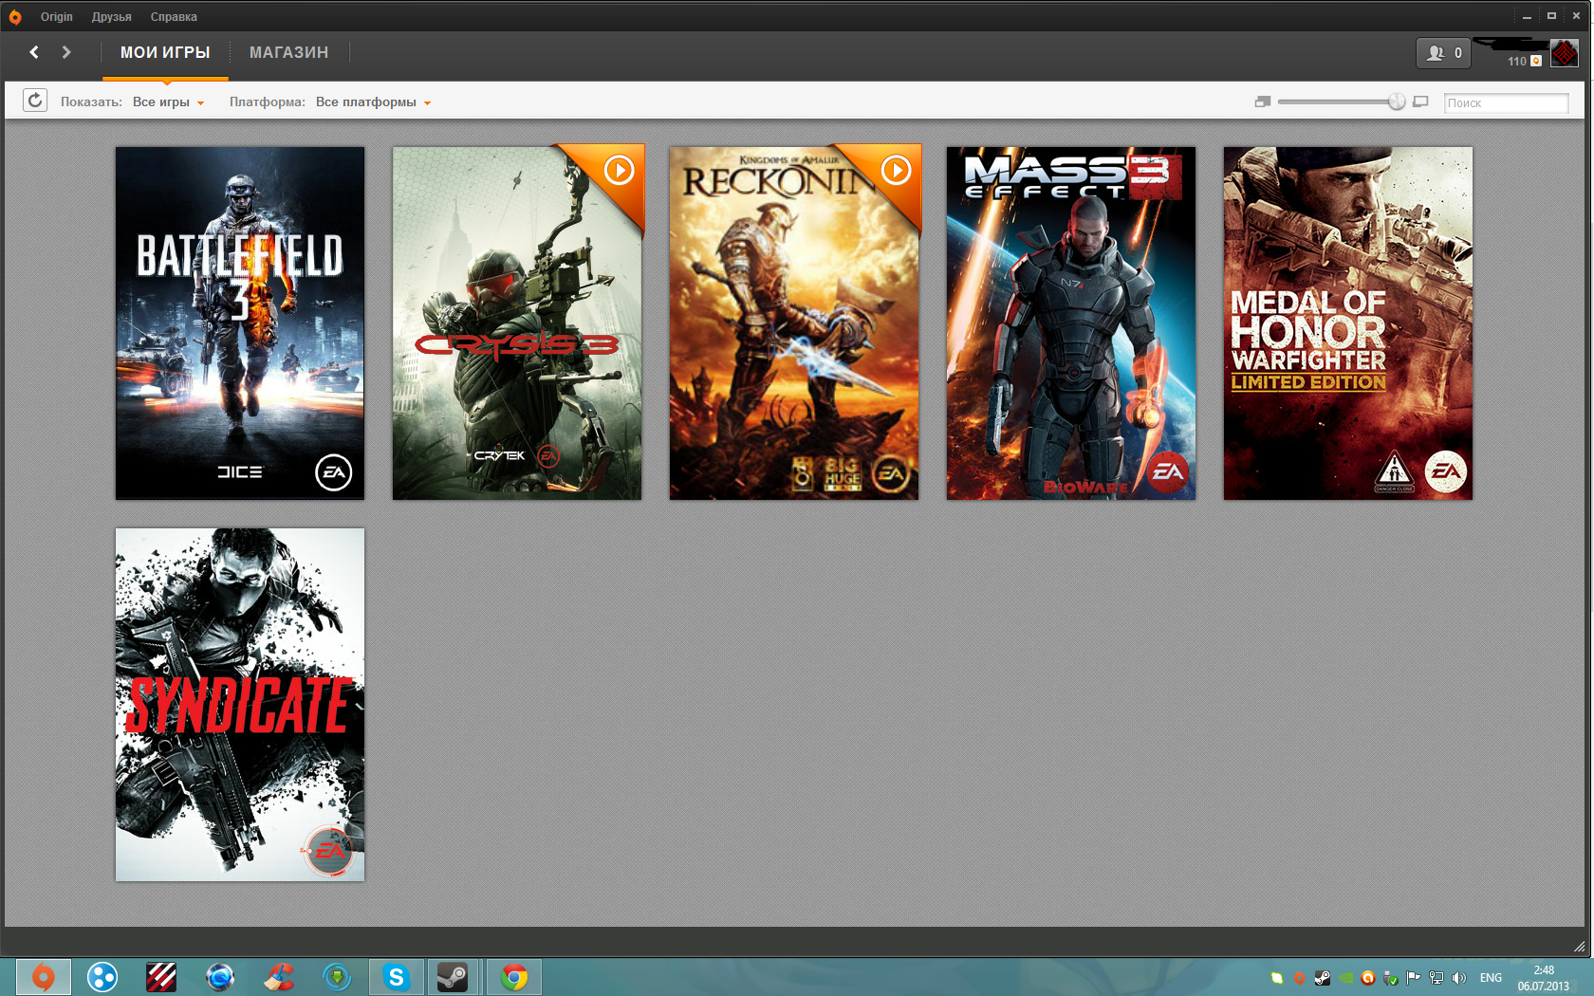Click the ENG language indicator
Image resolution: width=1594 pixels, height=996 pixels.
point(1491,978)
